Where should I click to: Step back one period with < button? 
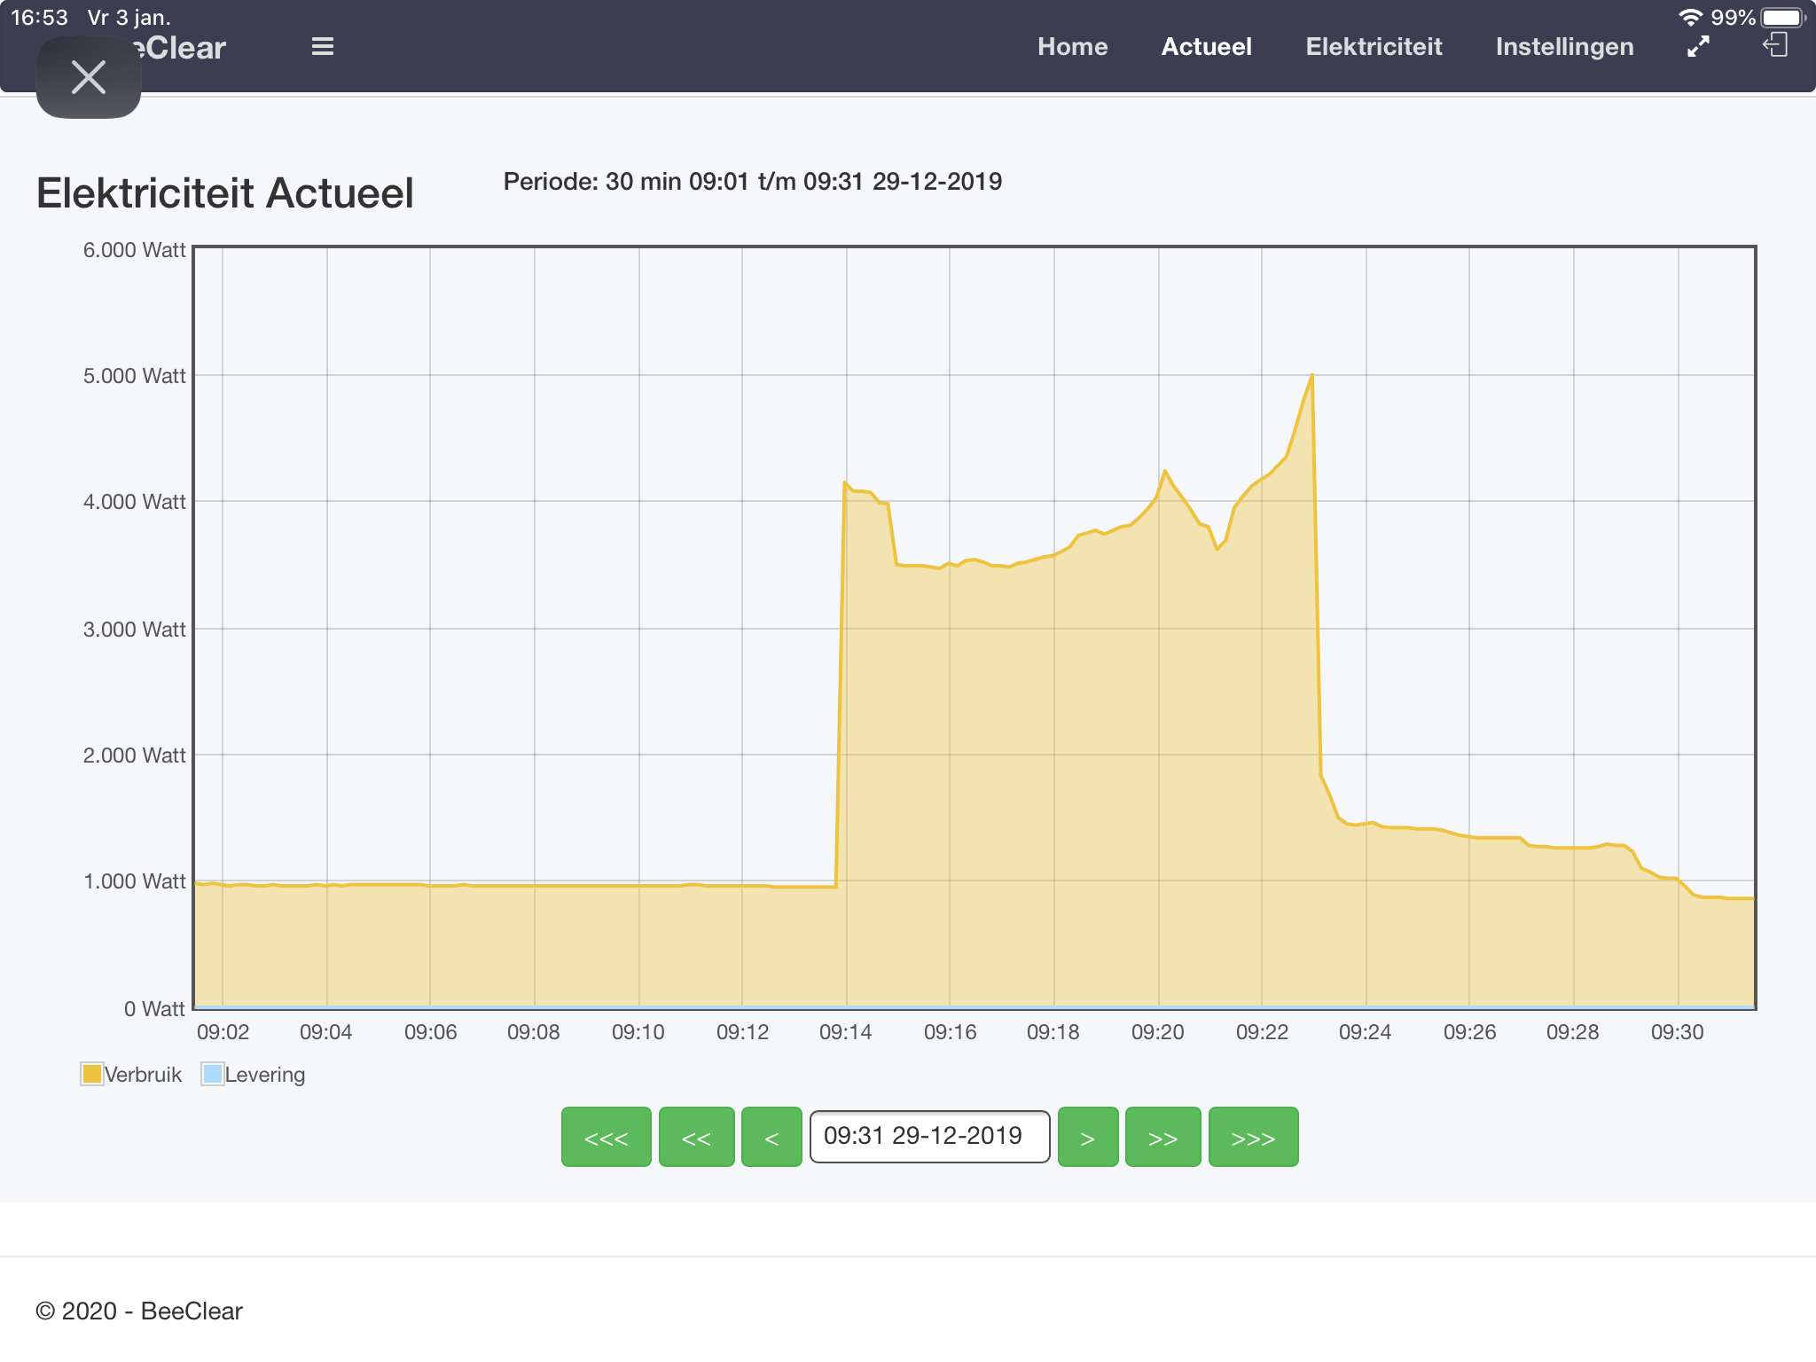point(771,1137)
